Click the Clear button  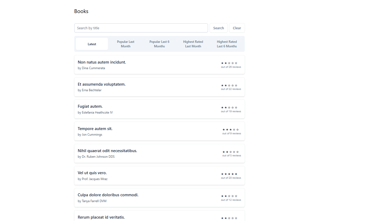point(237,28)
